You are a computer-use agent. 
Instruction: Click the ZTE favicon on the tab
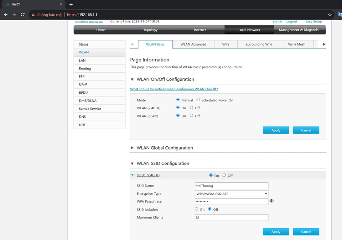click(7, 4)
